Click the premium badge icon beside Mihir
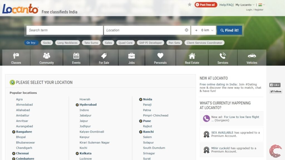Image resolution: width=285 pixels, height=160 pixels. pyautogui.click(x=206, y=150)
